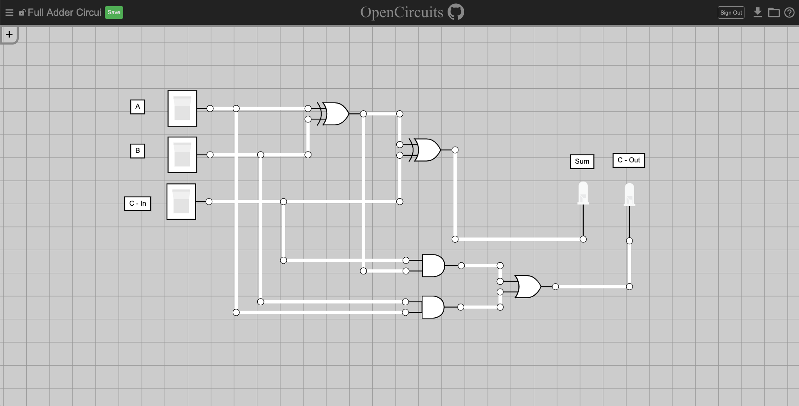Select the final OR gate
This screenshot has width=799, height=406.
click(528, 286)
